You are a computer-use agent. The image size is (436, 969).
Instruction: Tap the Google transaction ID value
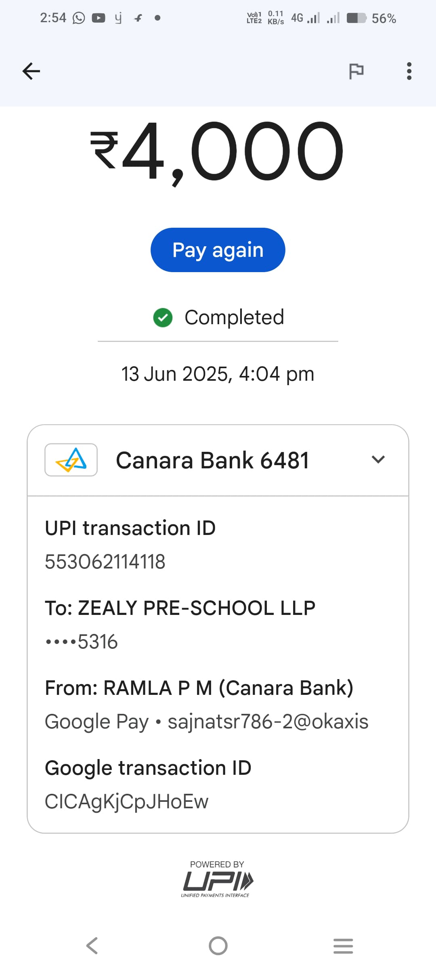126,801
